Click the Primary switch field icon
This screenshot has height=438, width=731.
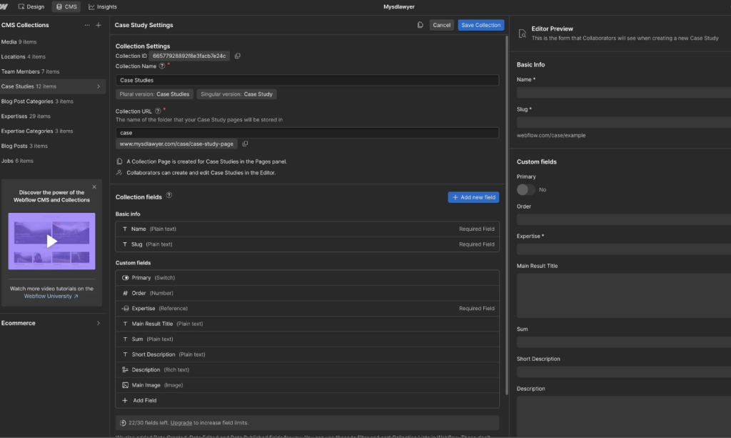[125, 278]
